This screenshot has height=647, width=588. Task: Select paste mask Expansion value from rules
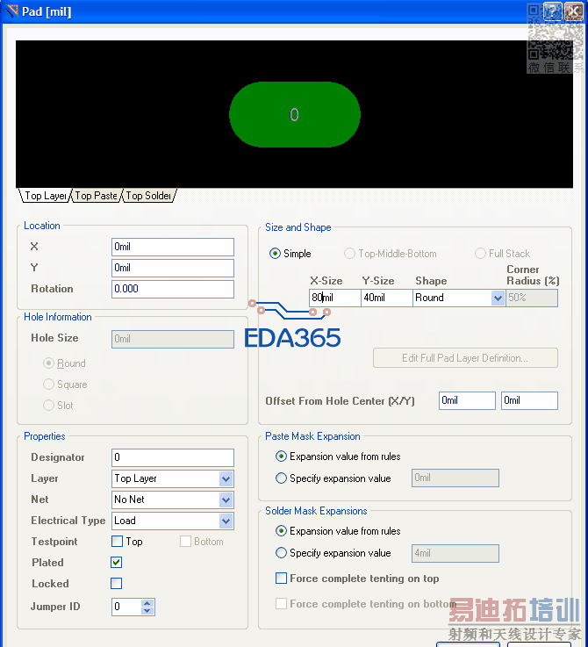[281, 456]
